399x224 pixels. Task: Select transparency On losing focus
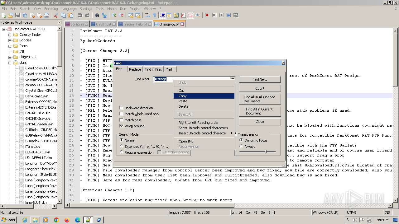[x=241, y=140]
